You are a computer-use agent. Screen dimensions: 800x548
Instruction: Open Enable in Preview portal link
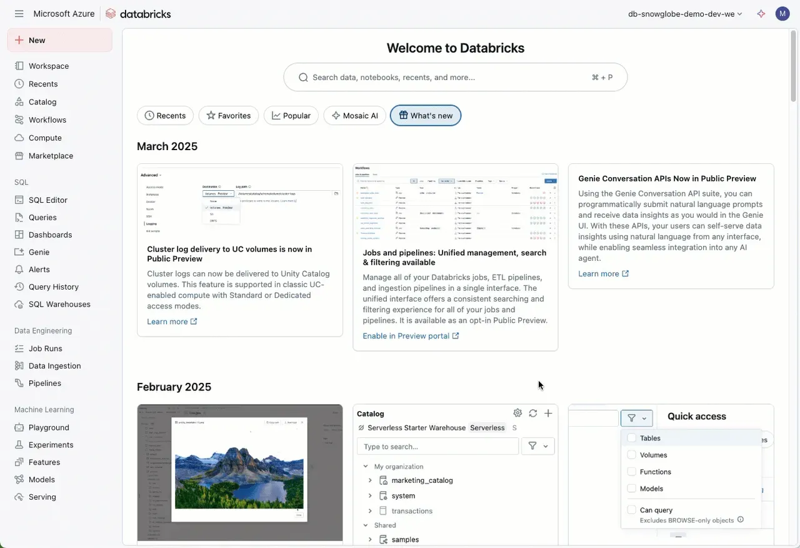411,336
